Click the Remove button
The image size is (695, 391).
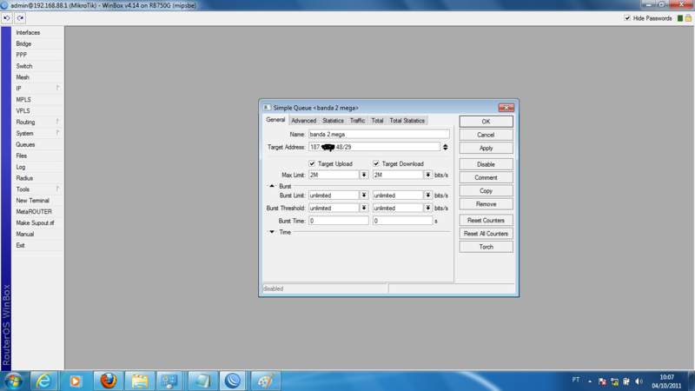click(x=486, y=204)
